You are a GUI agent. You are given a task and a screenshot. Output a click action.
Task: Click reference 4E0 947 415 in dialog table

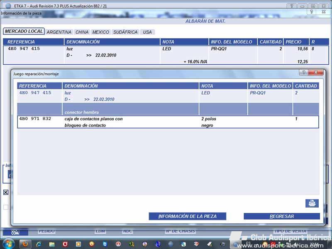click(35, 93)
